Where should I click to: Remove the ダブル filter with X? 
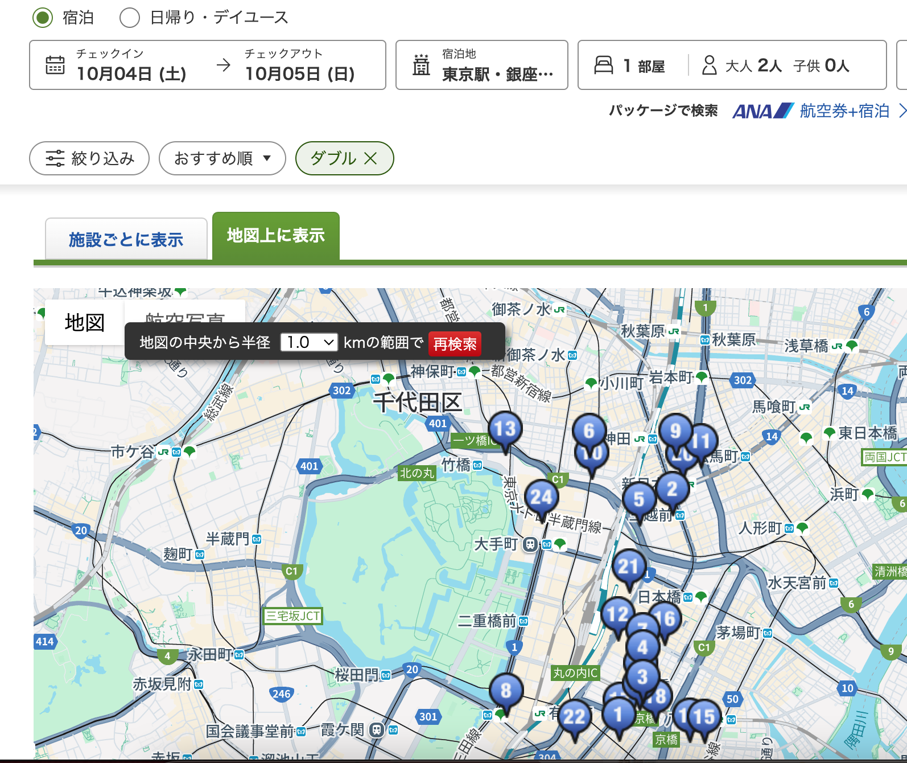point(370,158)
